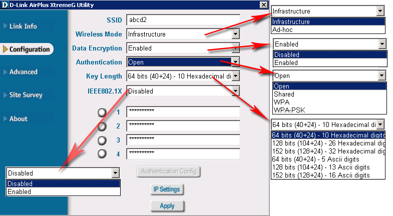Choose WPA-PSK in the authentication list

329,110
